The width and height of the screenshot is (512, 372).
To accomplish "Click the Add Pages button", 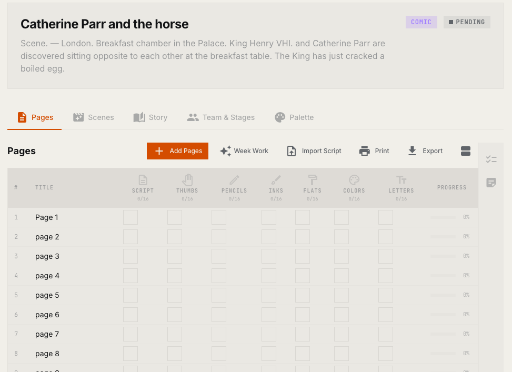I will point(177,151).
